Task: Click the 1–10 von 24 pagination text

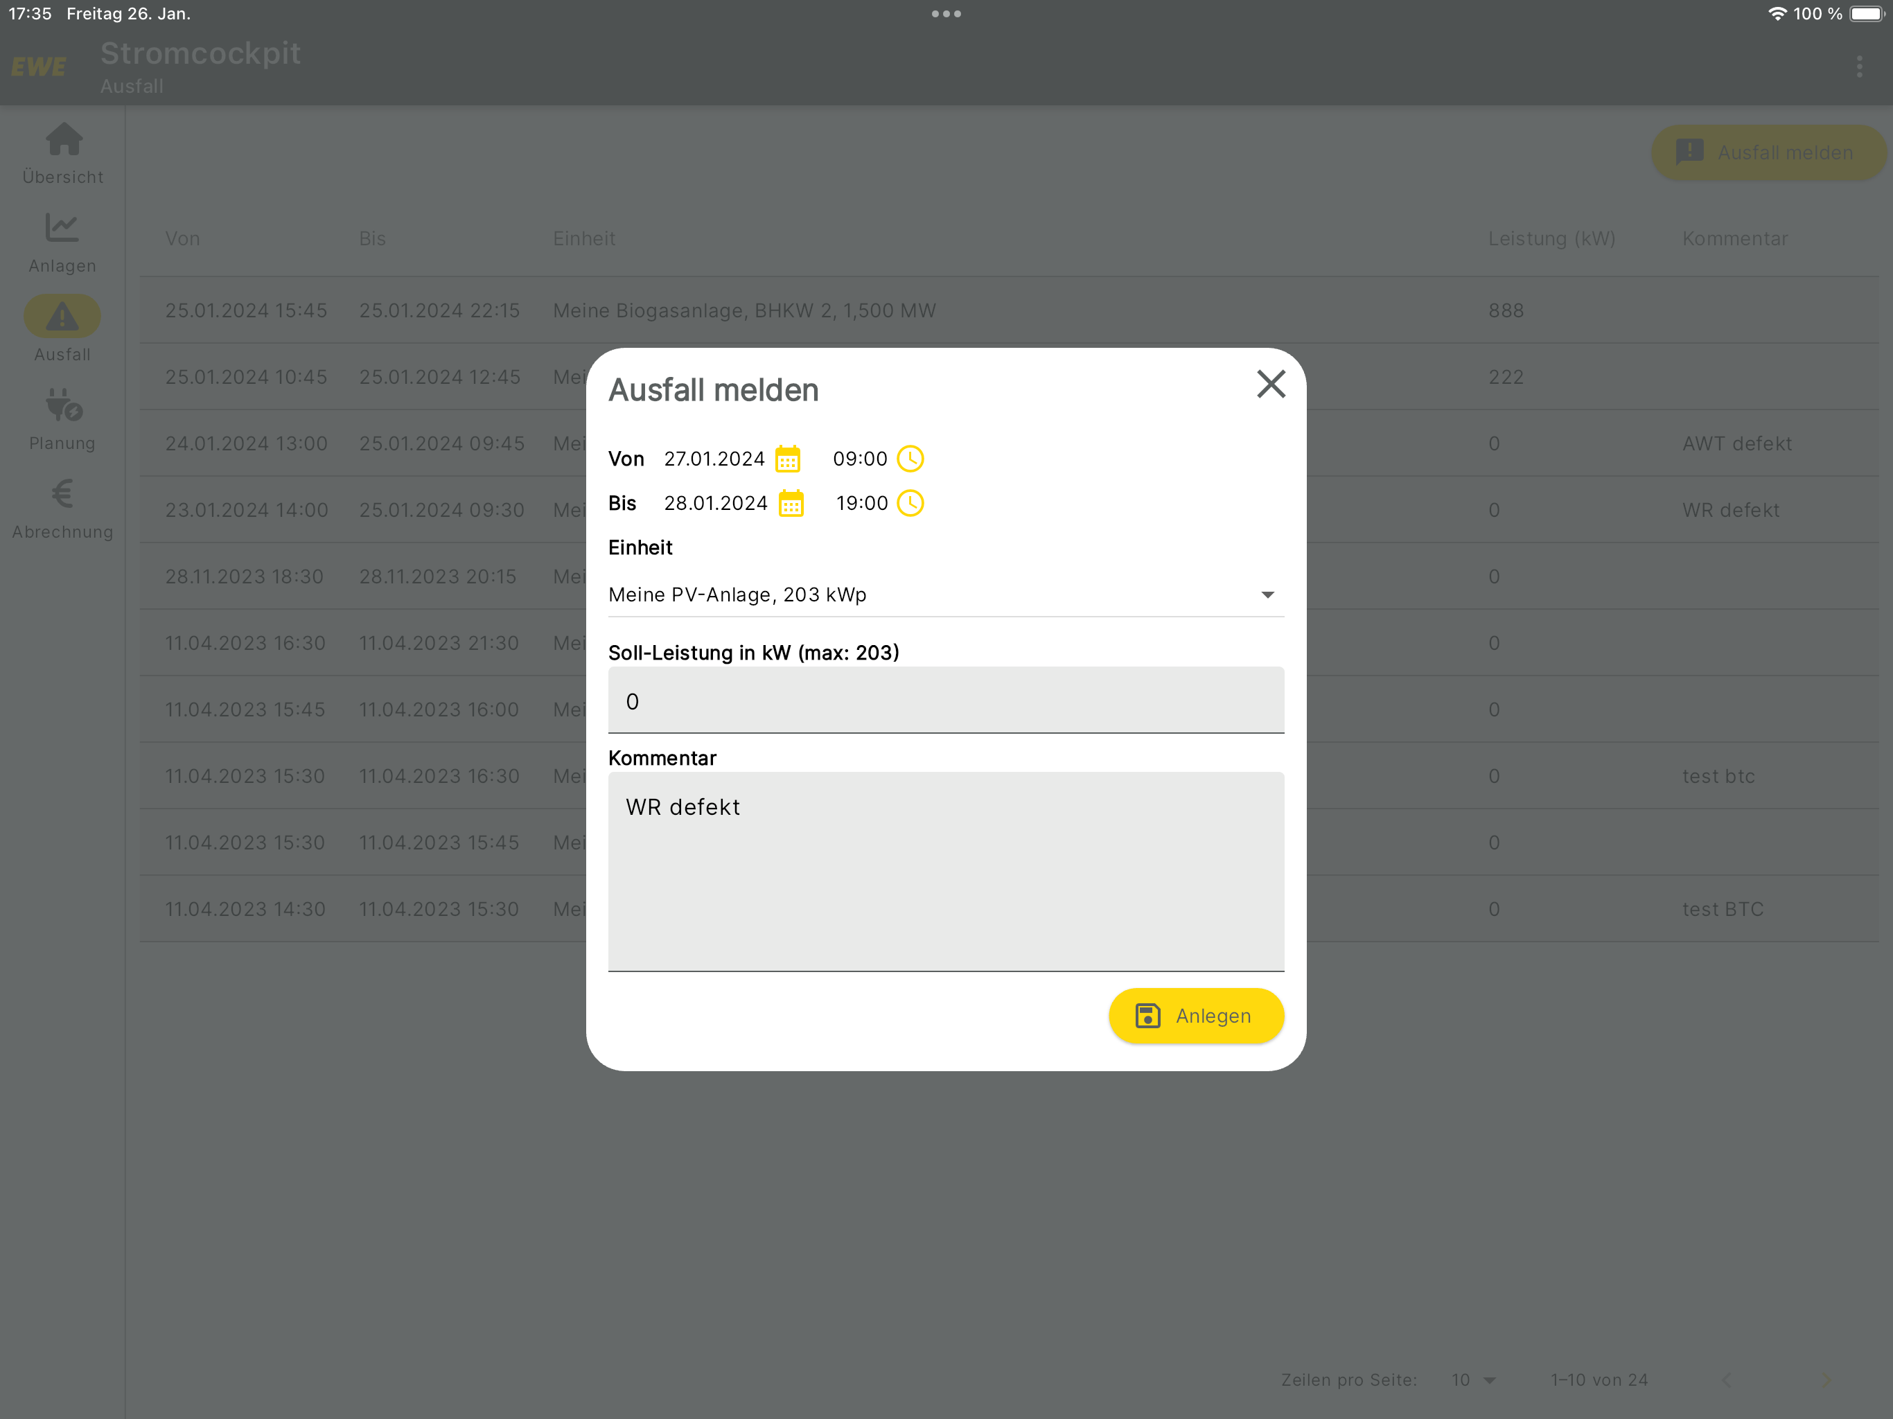Action: (x=1599, y=1380)
